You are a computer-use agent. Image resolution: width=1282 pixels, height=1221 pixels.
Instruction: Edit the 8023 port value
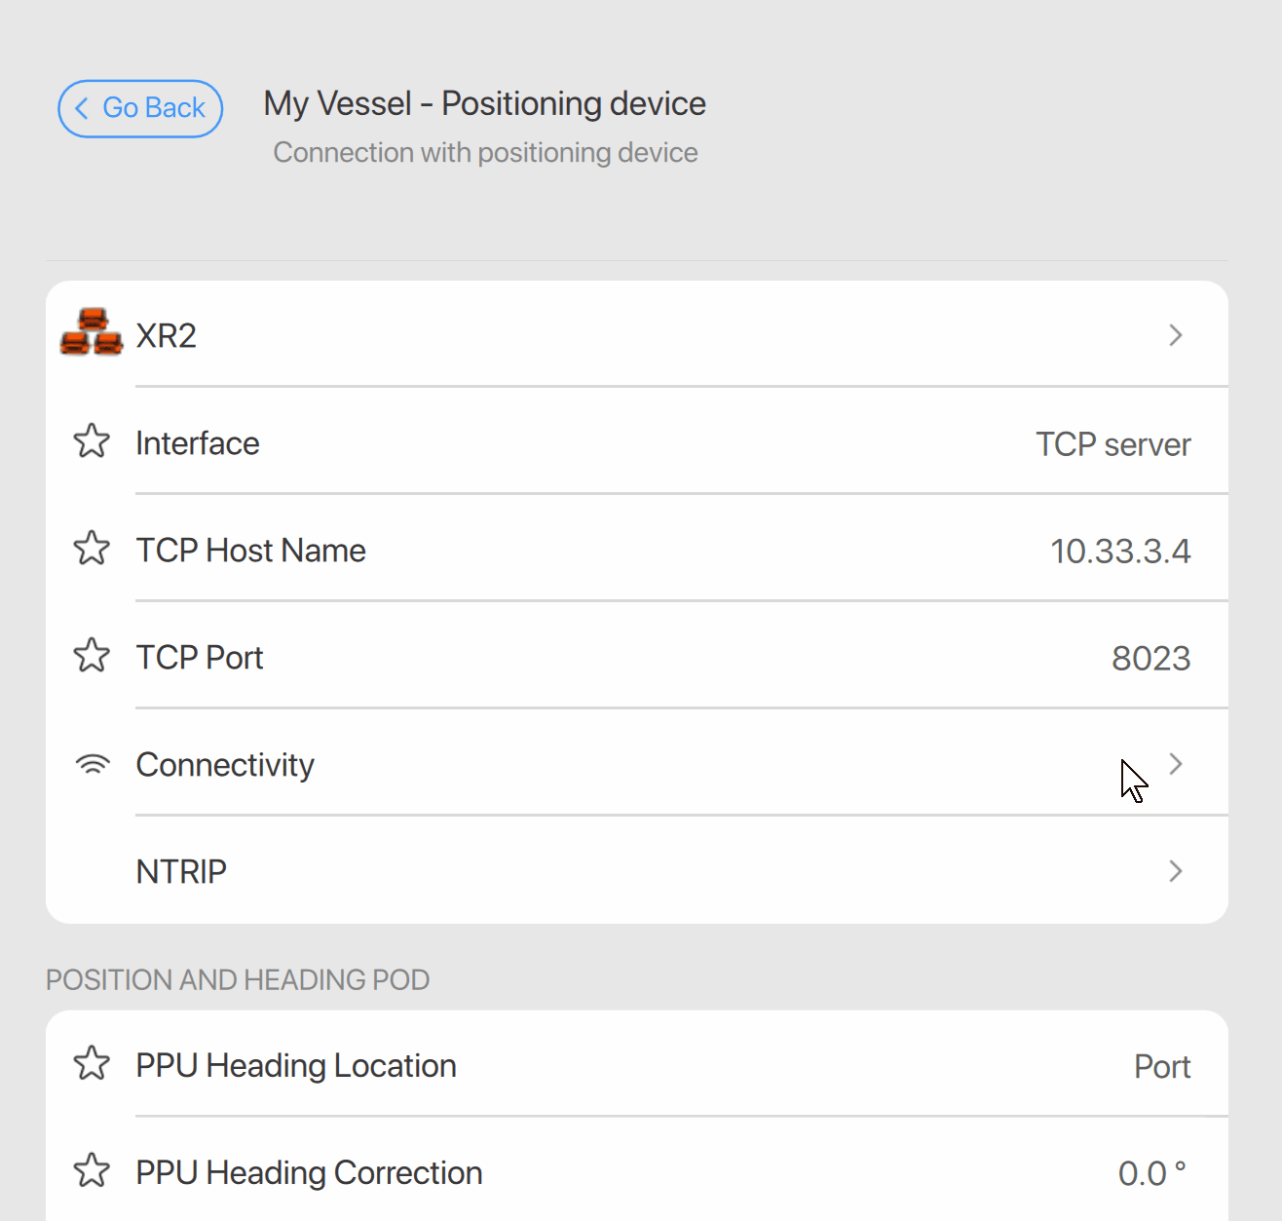pyautogui.click(x=1151, y=659)
